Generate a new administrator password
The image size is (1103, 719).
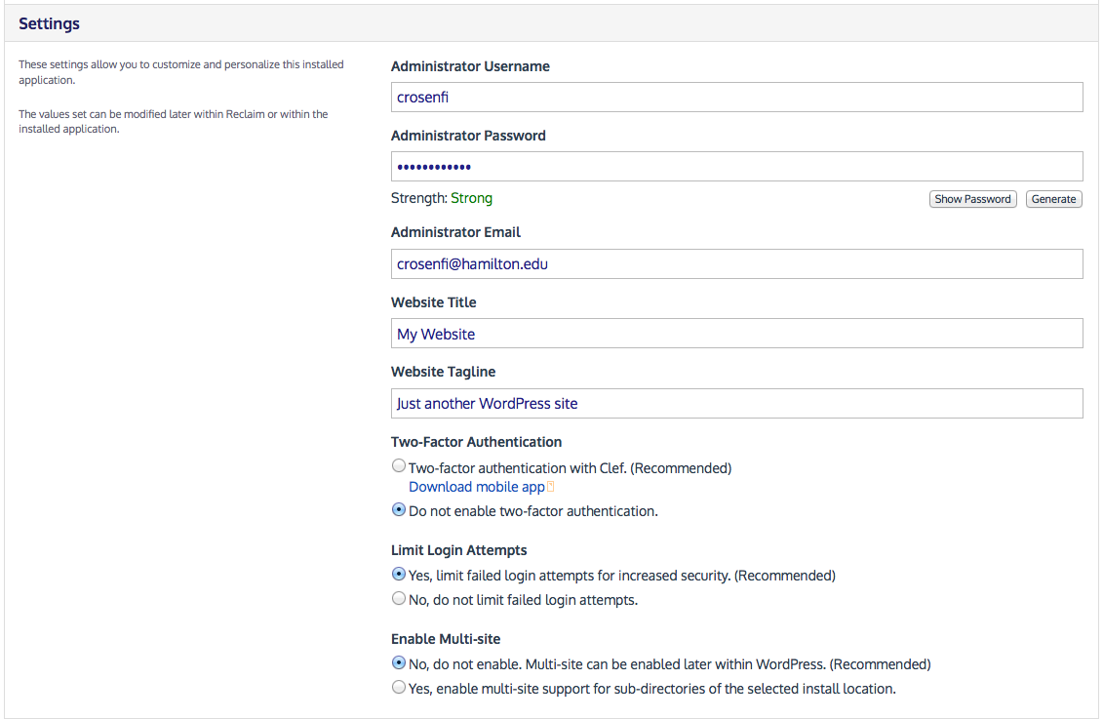pos(1053,199)
